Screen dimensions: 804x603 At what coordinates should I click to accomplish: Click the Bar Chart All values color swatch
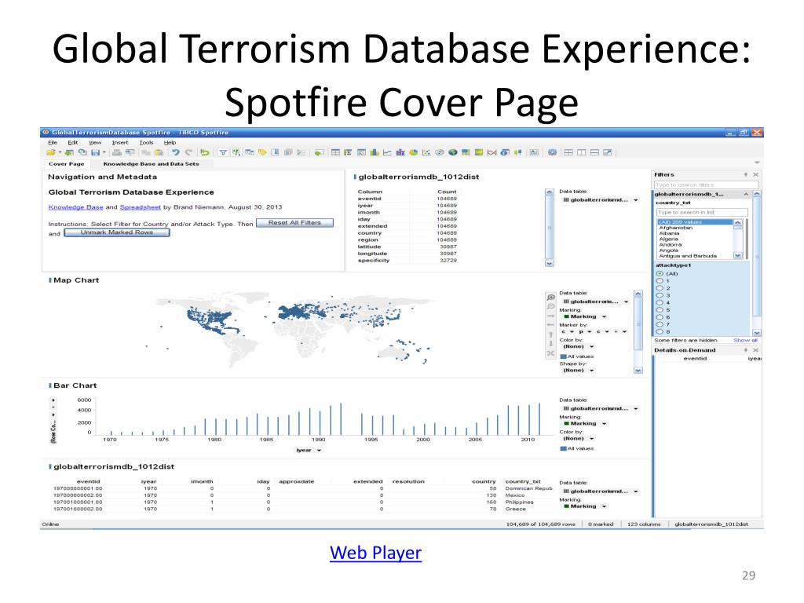click(564, 448)
